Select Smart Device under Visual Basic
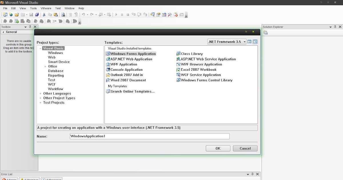This screenshot has height=180, width=343. (59, 62)
